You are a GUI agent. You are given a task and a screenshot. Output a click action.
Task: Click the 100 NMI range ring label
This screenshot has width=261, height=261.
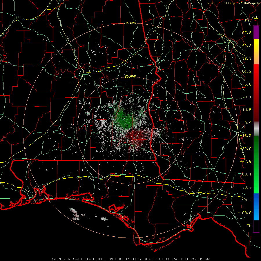tap(130, 23)
